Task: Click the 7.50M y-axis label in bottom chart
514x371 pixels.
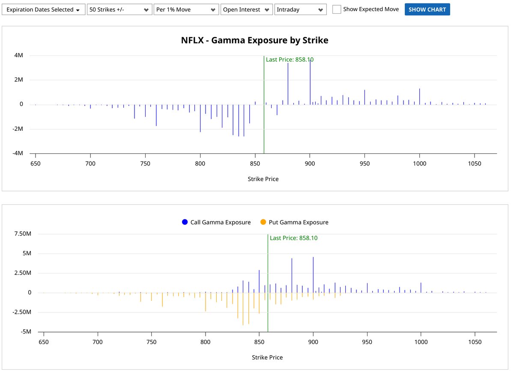Action: click(23, 234)
